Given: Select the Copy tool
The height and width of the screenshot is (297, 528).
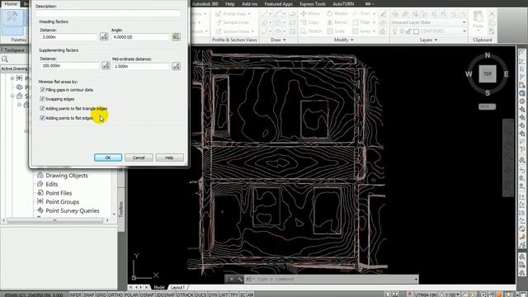Looking at the screenshot, I should (310, 22).
